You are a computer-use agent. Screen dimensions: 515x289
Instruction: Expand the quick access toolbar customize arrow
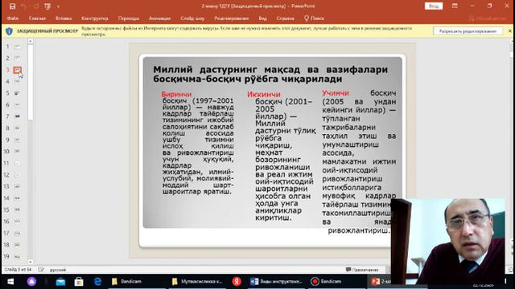click(x=58, y=6)
